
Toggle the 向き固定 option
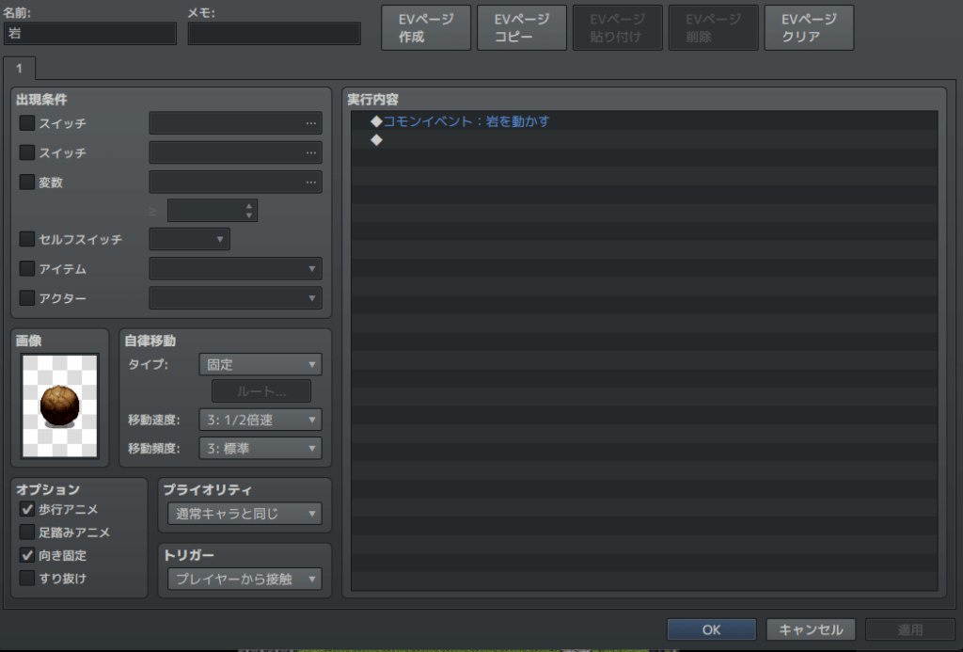[x=27, y=555]
